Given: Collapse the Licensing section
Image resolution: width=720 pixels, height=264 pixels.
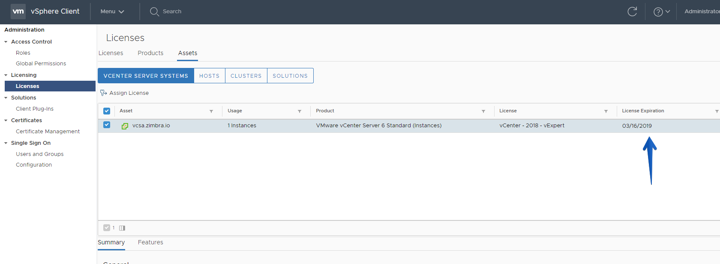Looking at the screenshot, I should coord(6,75).
